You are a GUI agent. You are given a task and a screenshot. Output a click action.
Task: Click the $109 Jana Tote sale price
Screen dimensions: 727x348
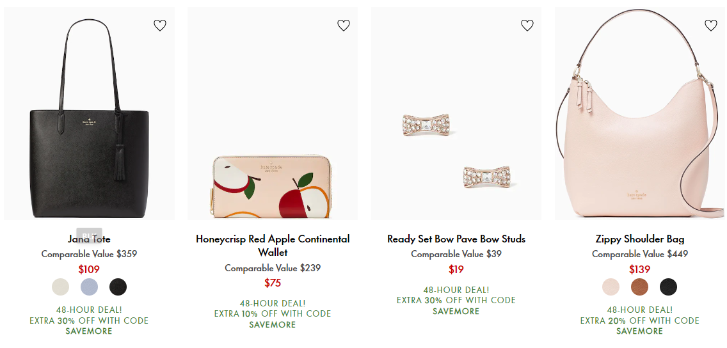point(89,269)
